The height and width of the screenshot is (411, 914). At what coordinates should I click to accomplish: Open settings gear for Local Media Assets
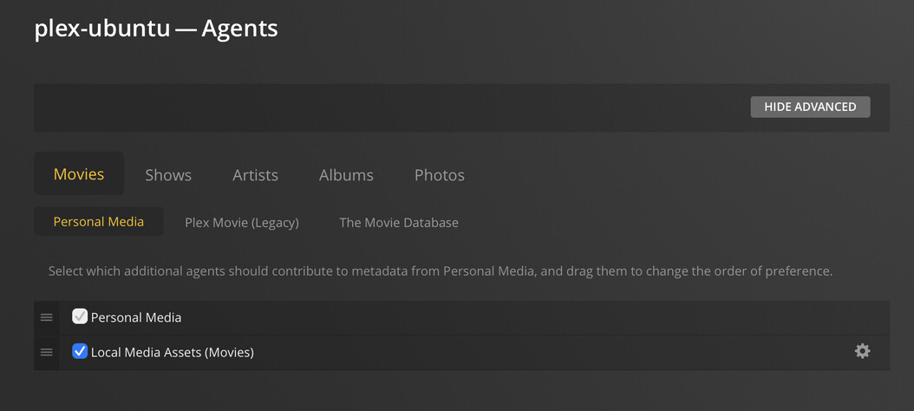point(862,351)
